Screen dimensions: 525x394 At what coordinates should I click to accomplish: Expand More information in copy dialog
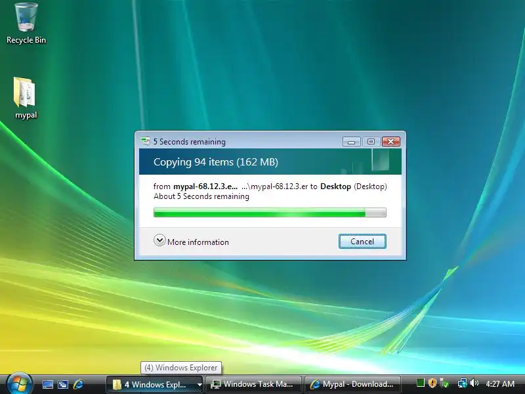[191, 241]
